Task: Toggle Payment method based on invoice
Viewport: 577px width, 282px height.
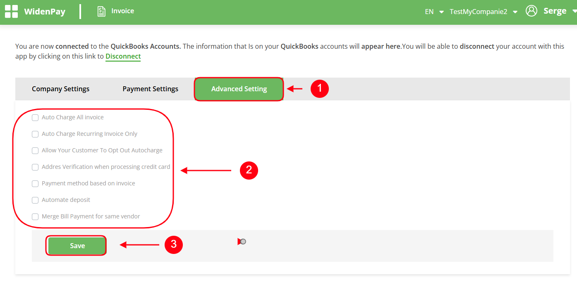Action: 35,184
